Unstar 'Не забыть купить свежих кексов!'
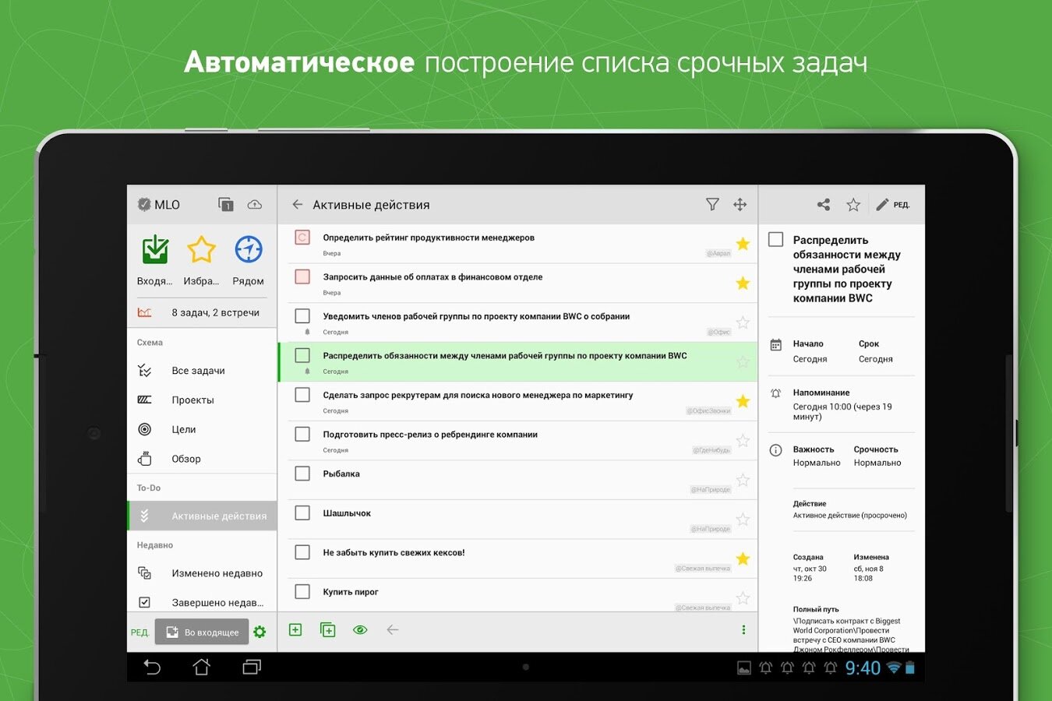The height and width of the screenshot is (701, 1052). coord(743,558)
